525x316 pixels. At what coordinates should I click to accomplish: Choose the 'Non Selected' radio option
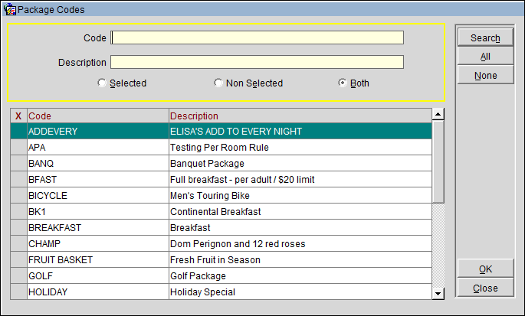click(x=218, y=83)
